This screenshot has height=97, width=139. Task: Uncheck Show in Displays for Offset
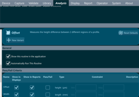(x=16, y=88)
